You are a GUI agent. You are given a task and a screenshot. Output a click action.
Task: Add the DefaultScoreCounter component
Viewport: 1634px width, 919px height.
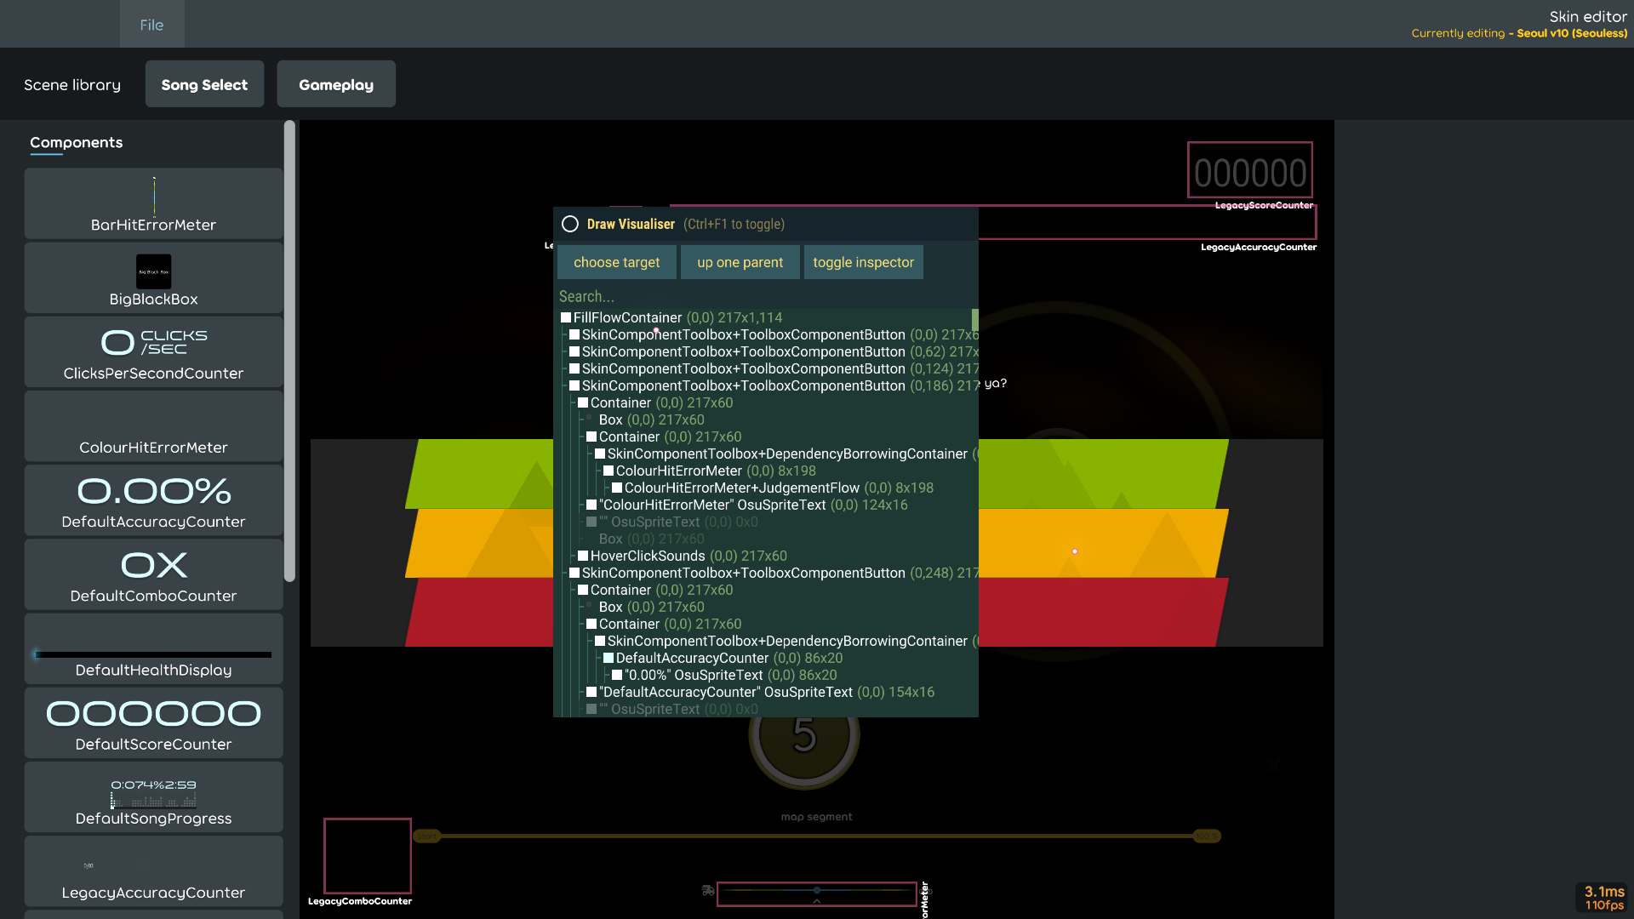click(153, 722)
